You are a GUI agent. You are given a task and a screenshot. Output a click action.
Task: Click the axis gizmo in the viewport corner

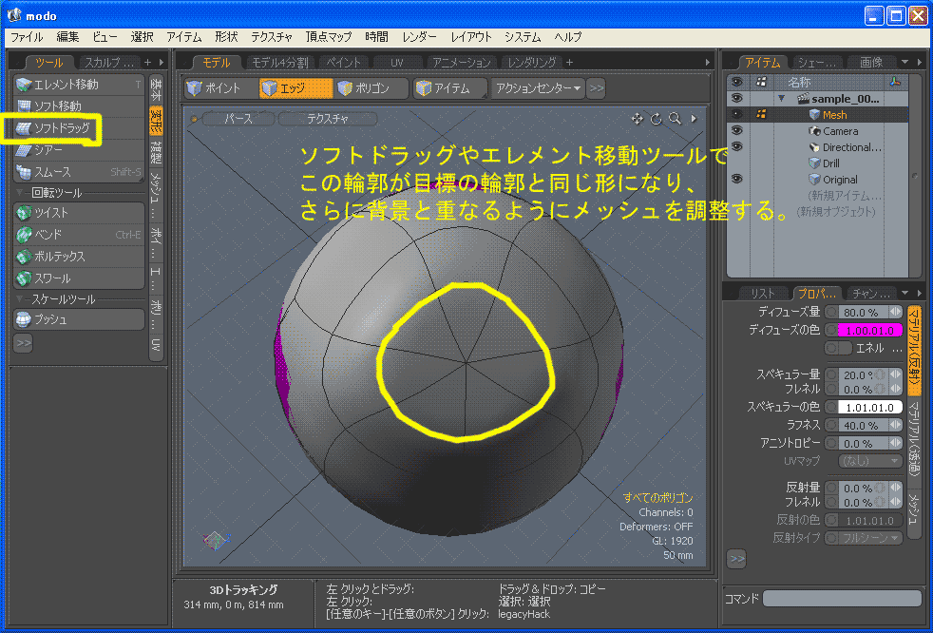(x=216, y=540)
